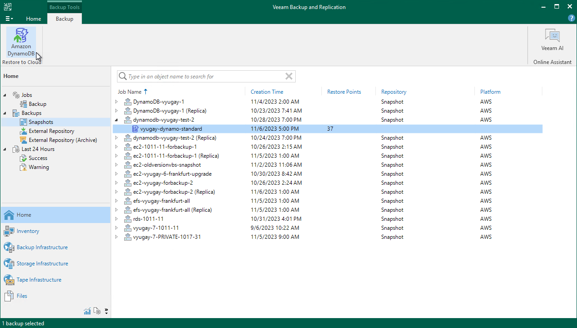Expand efs-vyugay-frankfurt-all row
The height and width of the screenshot is (328, 577).
coord(117,201)
